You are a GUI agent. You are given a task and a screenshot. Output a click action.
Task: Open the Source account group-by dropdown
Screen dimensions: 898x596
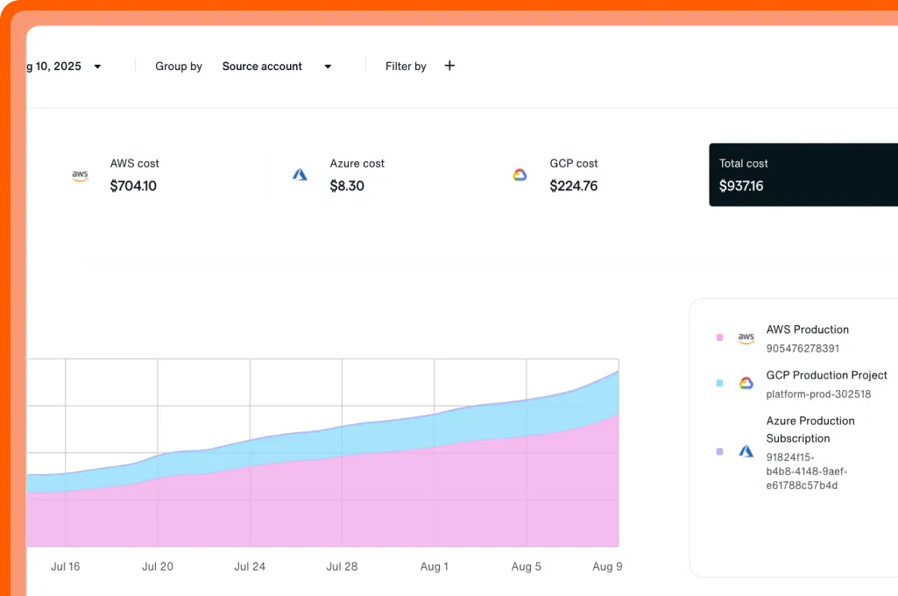coord(277,67)
